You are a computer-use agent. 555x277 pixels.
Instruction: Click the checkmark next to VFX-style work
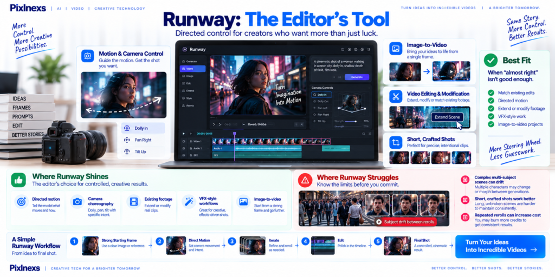[491, 116]
